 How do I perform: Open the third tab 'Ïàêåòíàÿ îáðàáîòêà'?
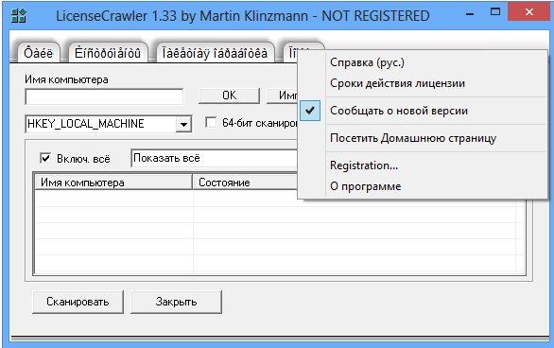(x=215, y=53)
